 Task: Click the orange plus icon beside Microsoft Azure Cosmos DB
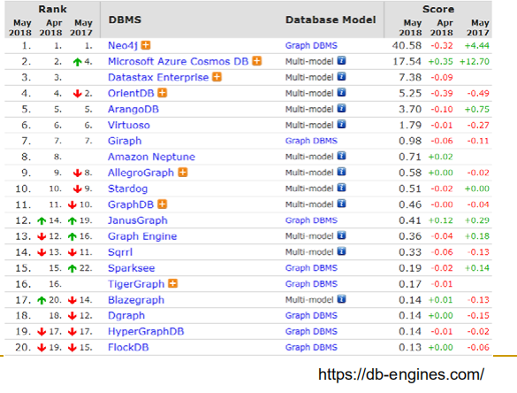(x=257, y=61)
